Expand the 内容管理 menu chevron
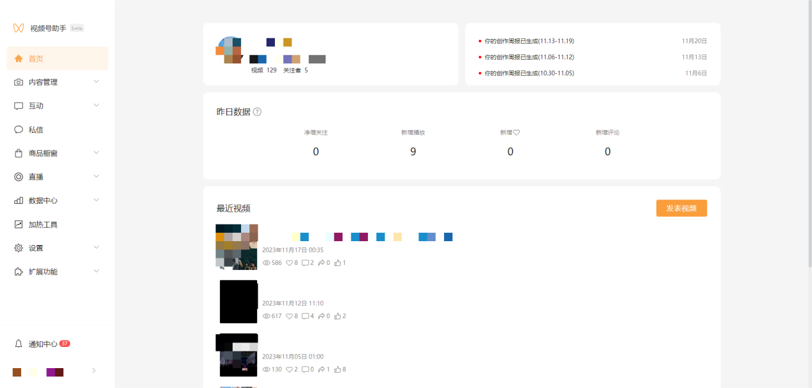 click(x=96, y=81)
